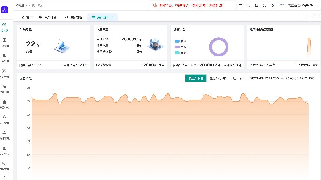Click the swap arrows icon in header

coord(240,5)
